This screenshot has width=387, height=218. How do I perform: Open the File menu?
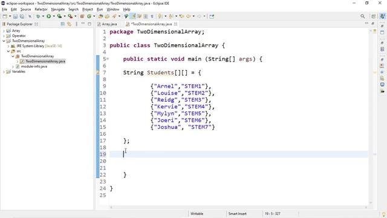pyautogui.click(x=4, y=10)
